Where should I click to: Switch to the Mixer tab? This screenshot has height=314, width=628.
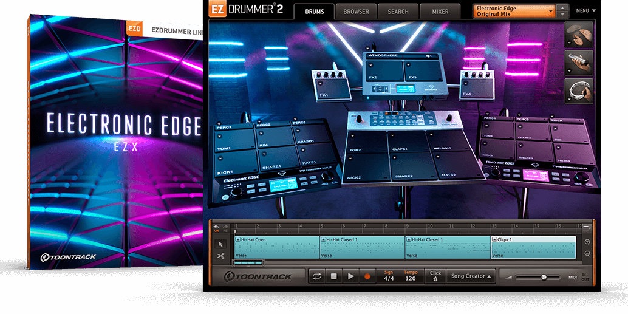click(x=440, y=11)
